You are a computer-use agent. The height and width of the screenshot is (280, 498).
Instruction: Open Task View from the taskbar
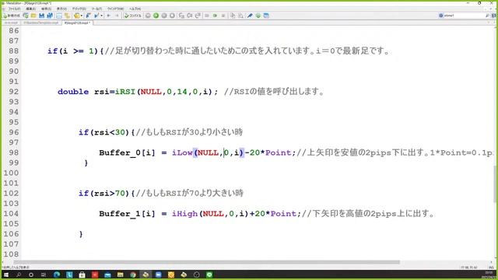(x=44, y=275)
